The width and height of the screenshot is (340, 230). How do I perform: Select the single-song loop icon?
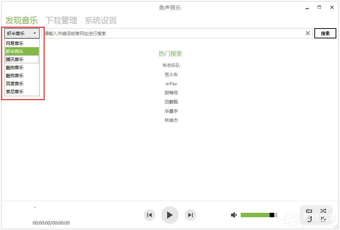click(309, 219)
